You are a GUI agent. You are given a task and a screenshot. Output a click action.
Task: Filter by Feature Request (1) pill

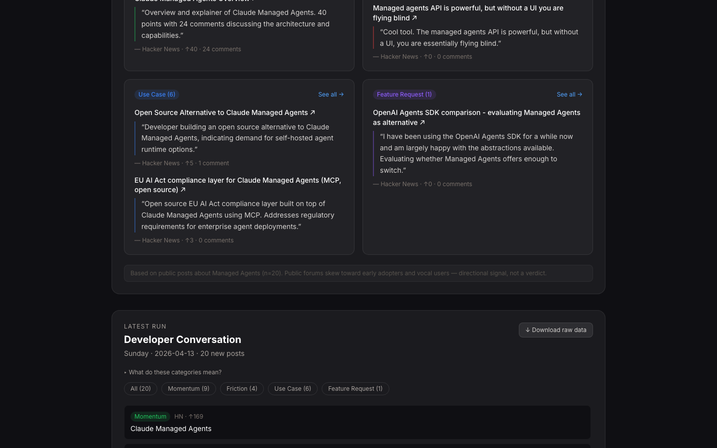[x=355, y=389]
